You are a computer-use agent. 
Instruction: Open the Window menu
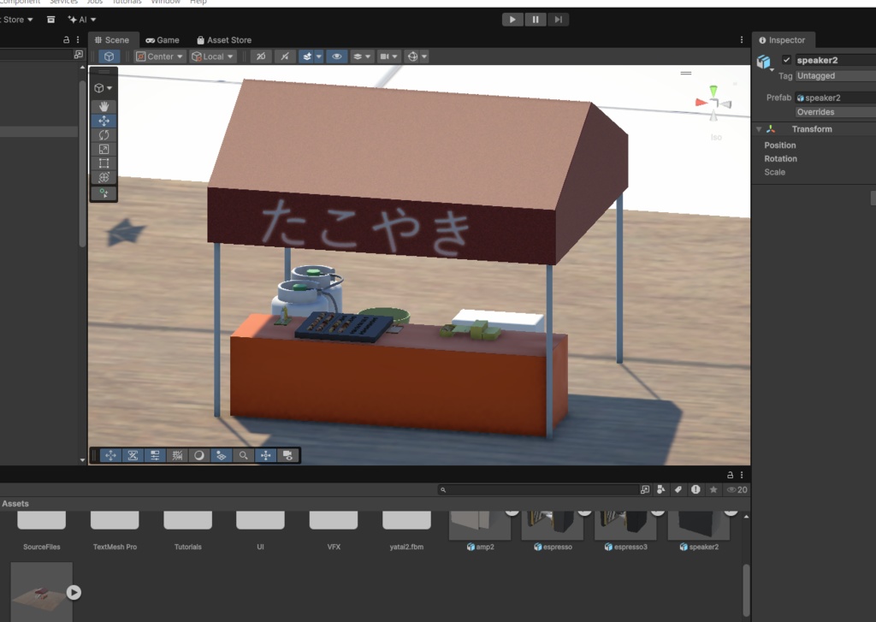[166, 2]
